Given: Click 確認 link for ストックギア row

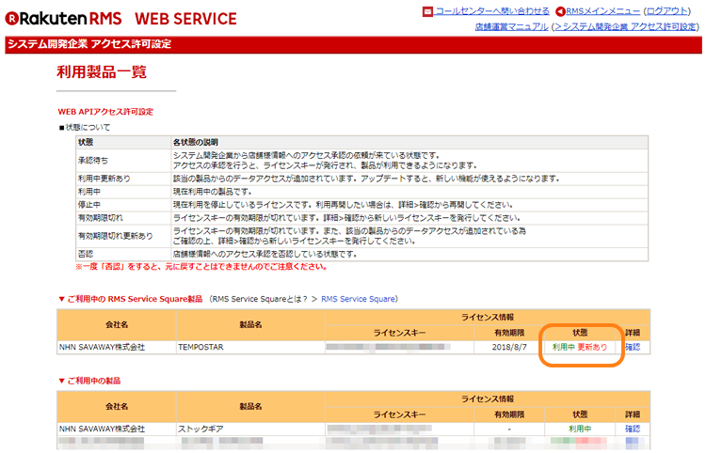Looking at the screenshot, I should pos(633,429).
